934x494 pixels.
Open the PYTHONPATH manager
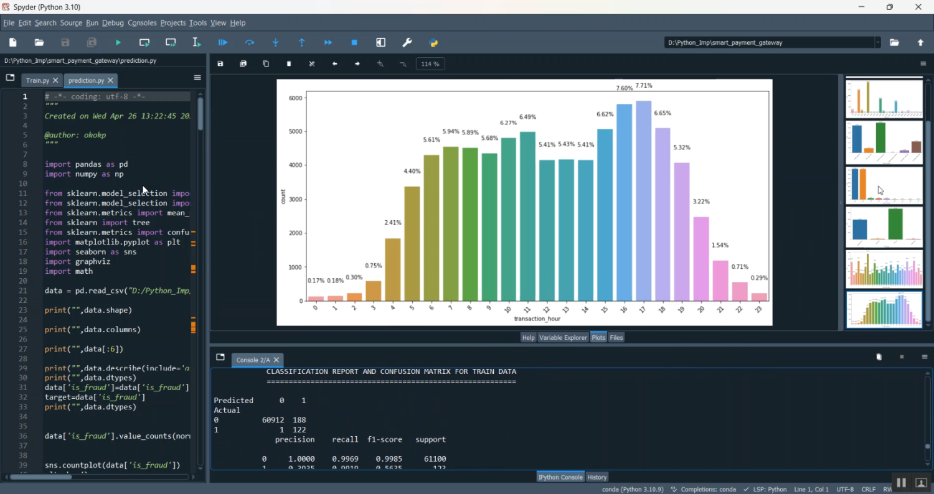433,42
